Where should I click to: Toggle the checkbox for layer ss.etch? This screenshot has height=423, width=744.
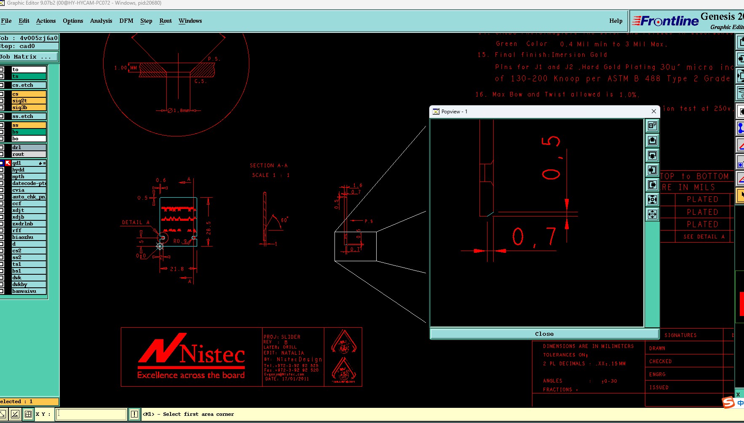[x=2, y=116]
